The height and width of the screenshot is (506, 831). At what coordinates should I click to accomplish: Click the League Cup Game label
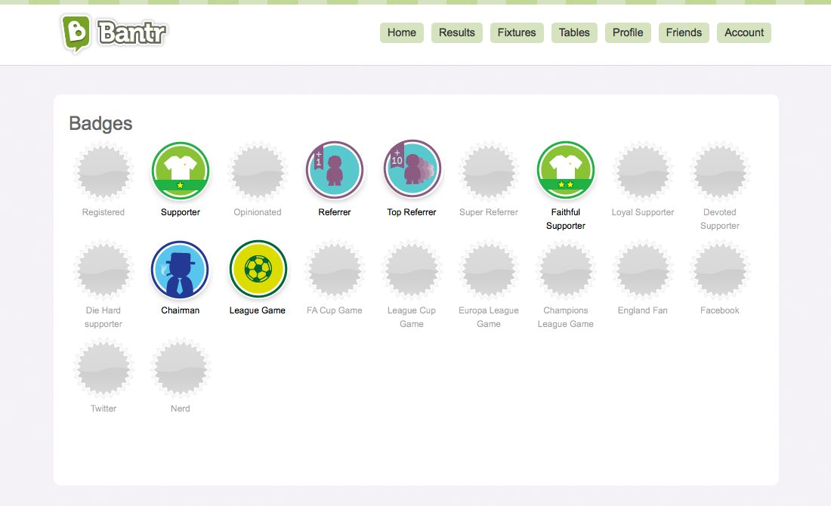[412, 317]
